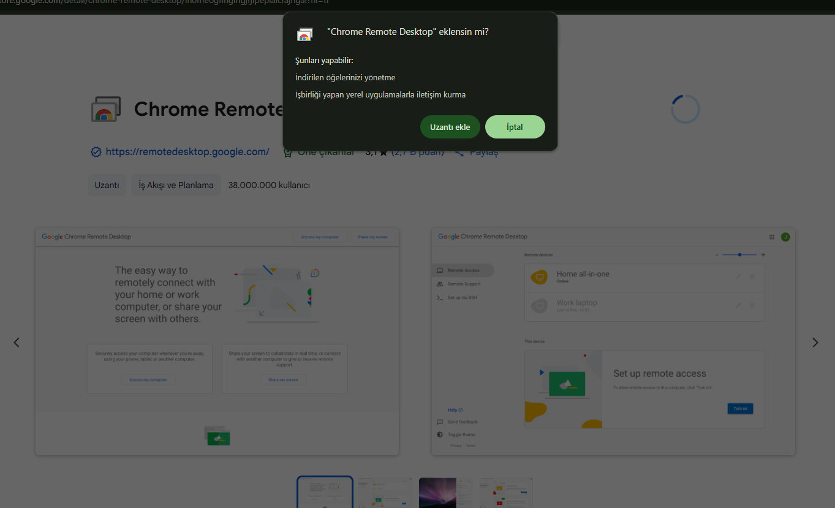Click the first large screenshot "The easy way to remotely connect"
This screenshot has height=508, width=835.
tap(217, 342)
